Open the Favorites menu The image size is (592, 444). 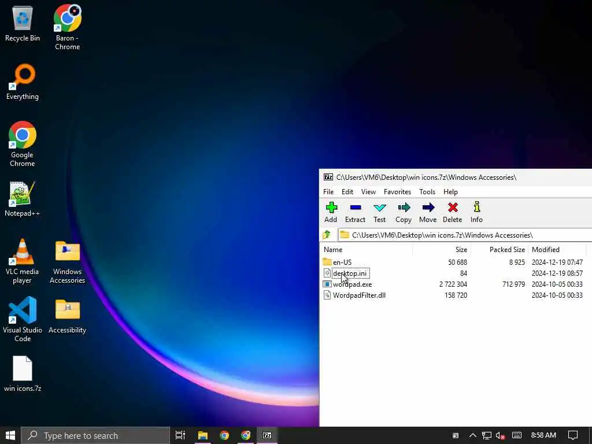[x=397, y=192]
